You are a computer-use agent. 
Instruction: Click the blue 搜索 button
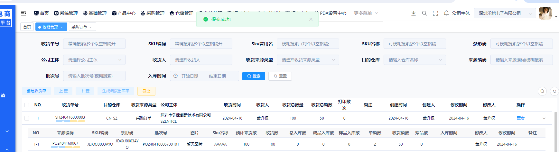point(254,76)
